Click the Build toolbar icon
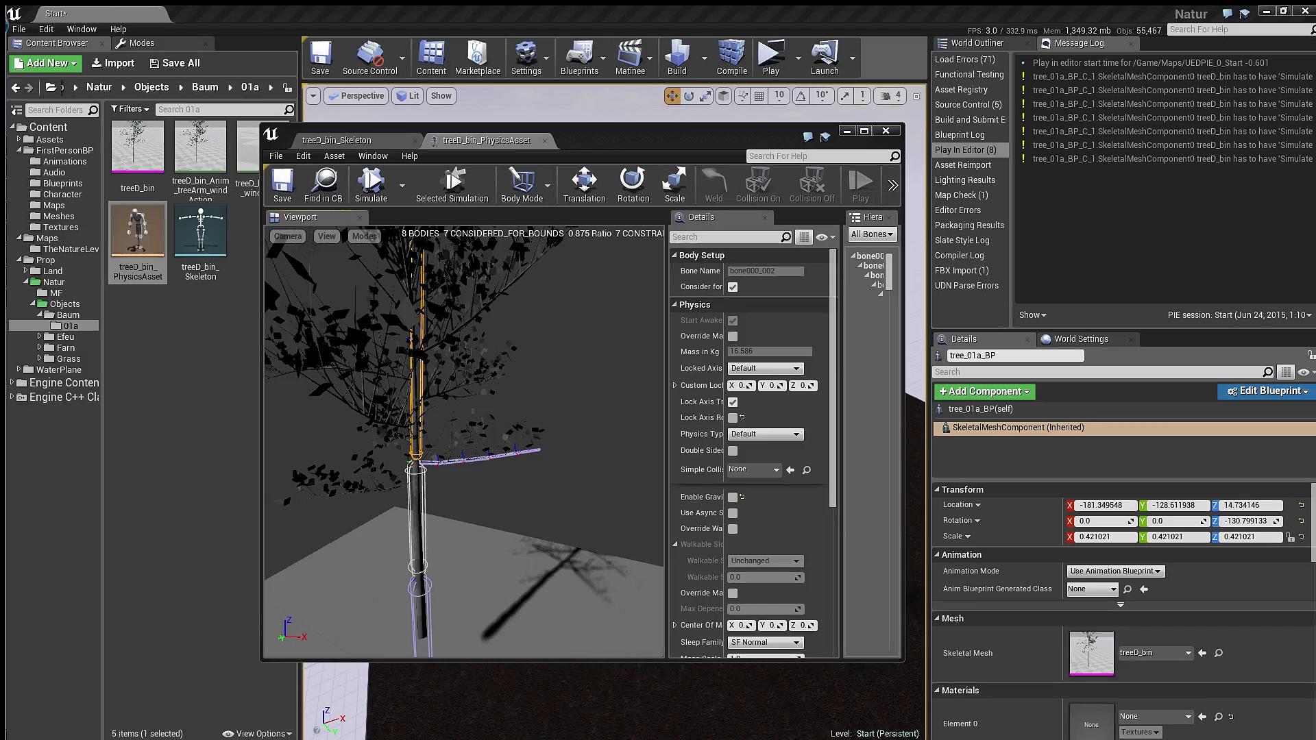Viewport: 1316px width, 740px height. (x=677, y=53)
